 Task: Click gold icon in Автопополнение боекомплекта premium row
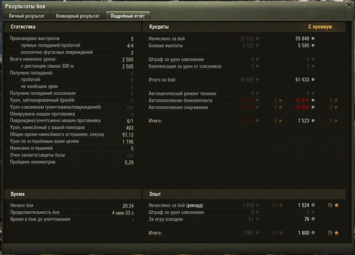pos(336,100)
